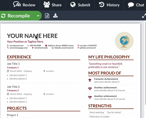Viewport: 146px width, 118px height.
Task: Click the Review spell-check icon
Action: click(x=17, y=4)
